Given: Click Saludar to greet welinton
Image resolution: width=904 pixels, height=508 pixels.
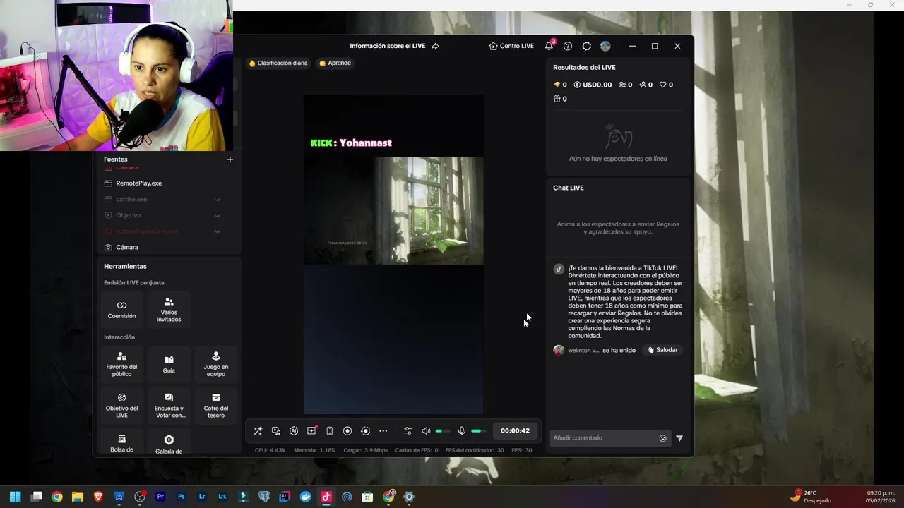Looking at the screenshot, I should tap(662, 350).
